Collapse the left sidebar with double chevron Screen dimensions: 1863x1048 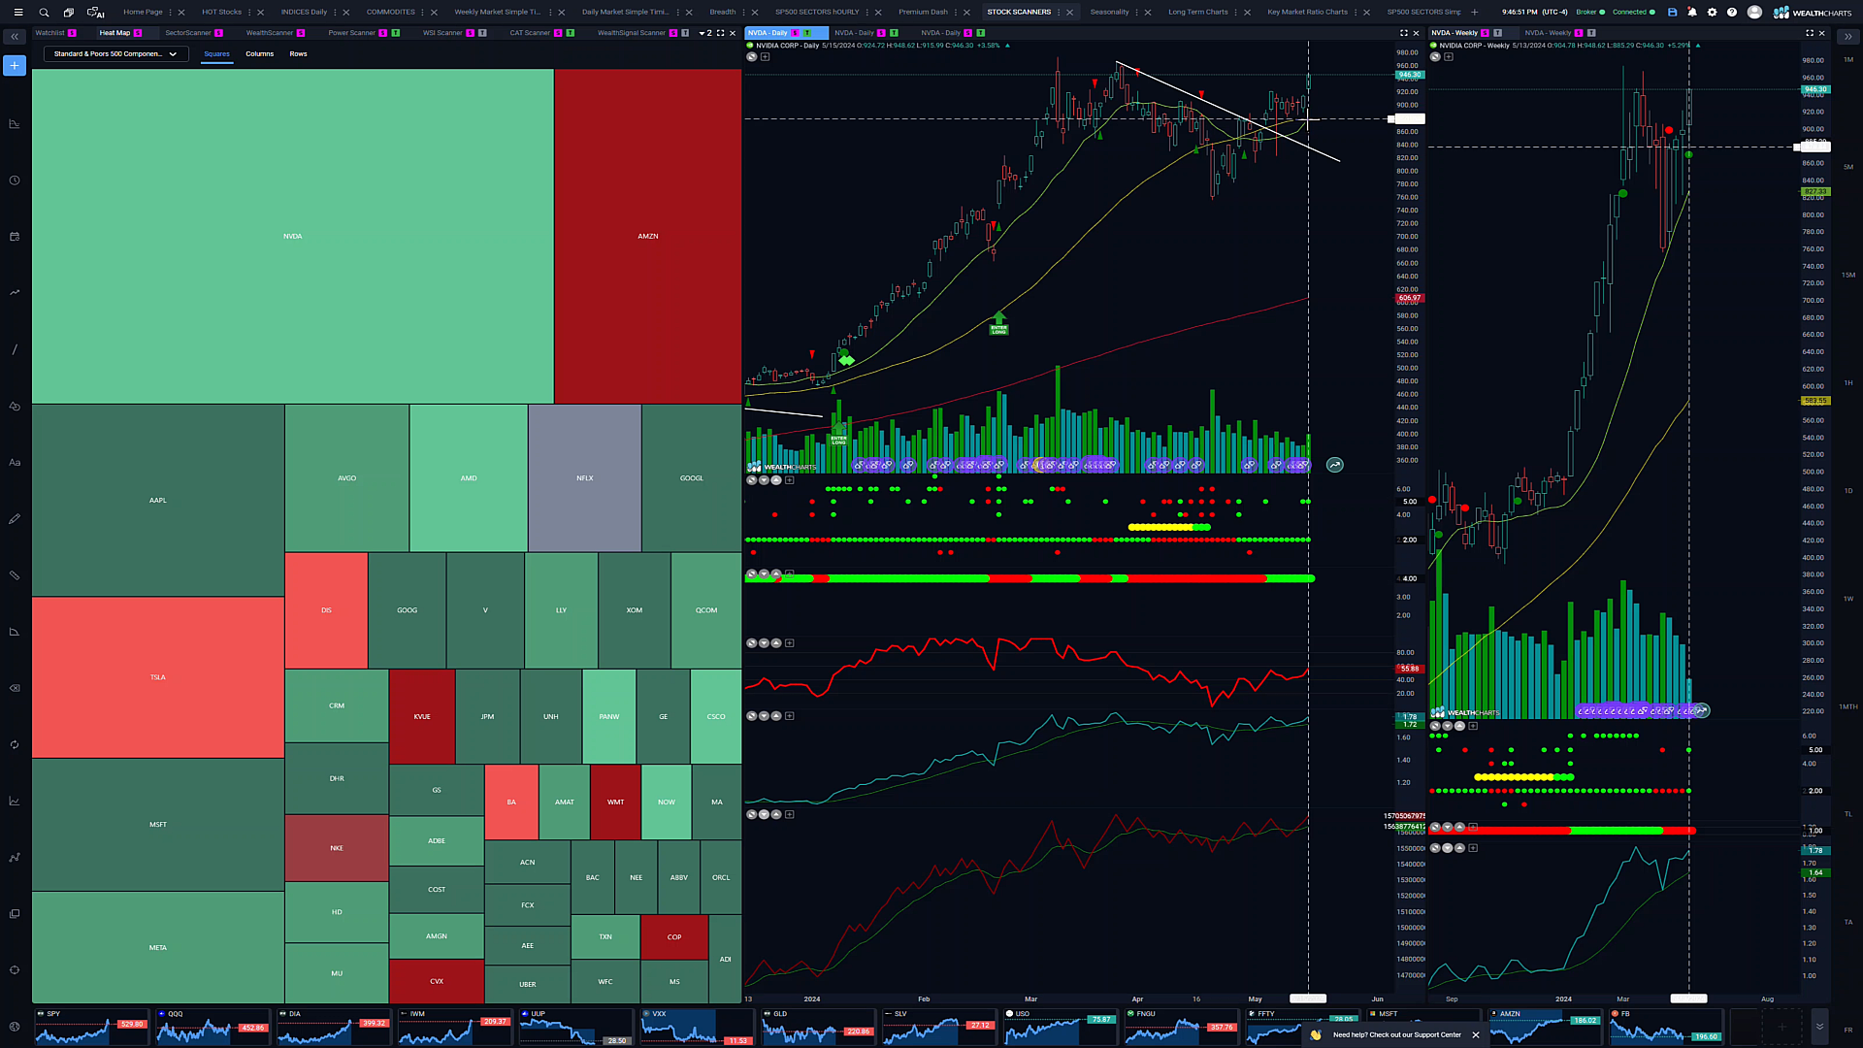(x=15, y=37)
